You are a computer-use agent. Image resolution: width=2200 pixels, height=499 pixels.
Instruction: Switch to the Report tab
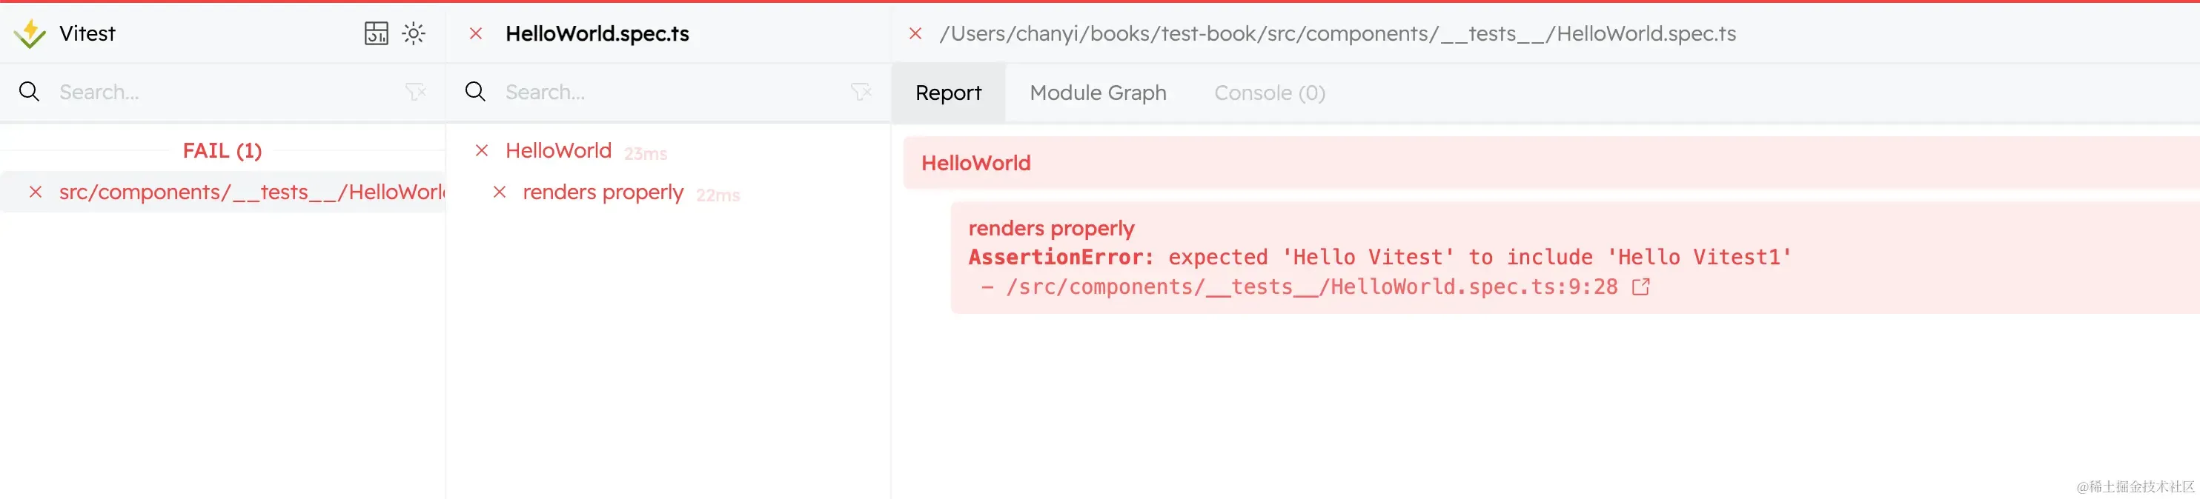click(949, 92)
